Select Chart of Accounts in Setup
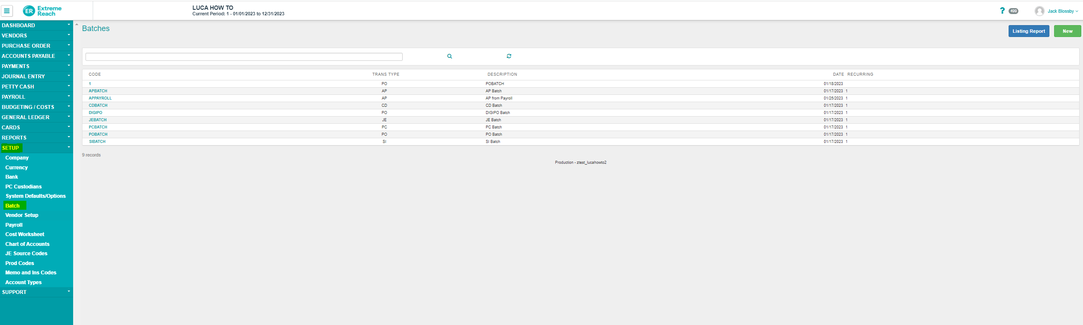 pos(27,244)
